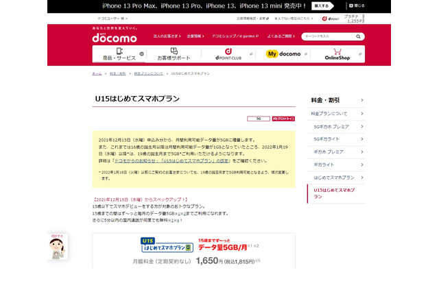Screen dimensions: 439x292
Task: Click the 購入する button in iPhone banner
Action: tap(322, 6)
